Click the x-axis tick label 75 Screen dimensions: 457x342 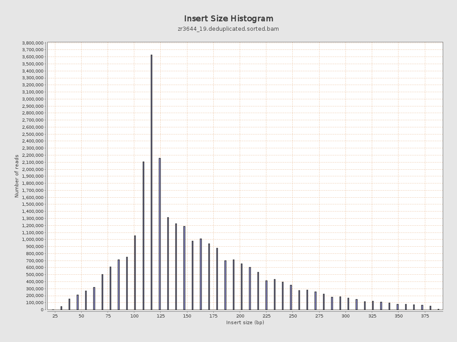point(108,316)
